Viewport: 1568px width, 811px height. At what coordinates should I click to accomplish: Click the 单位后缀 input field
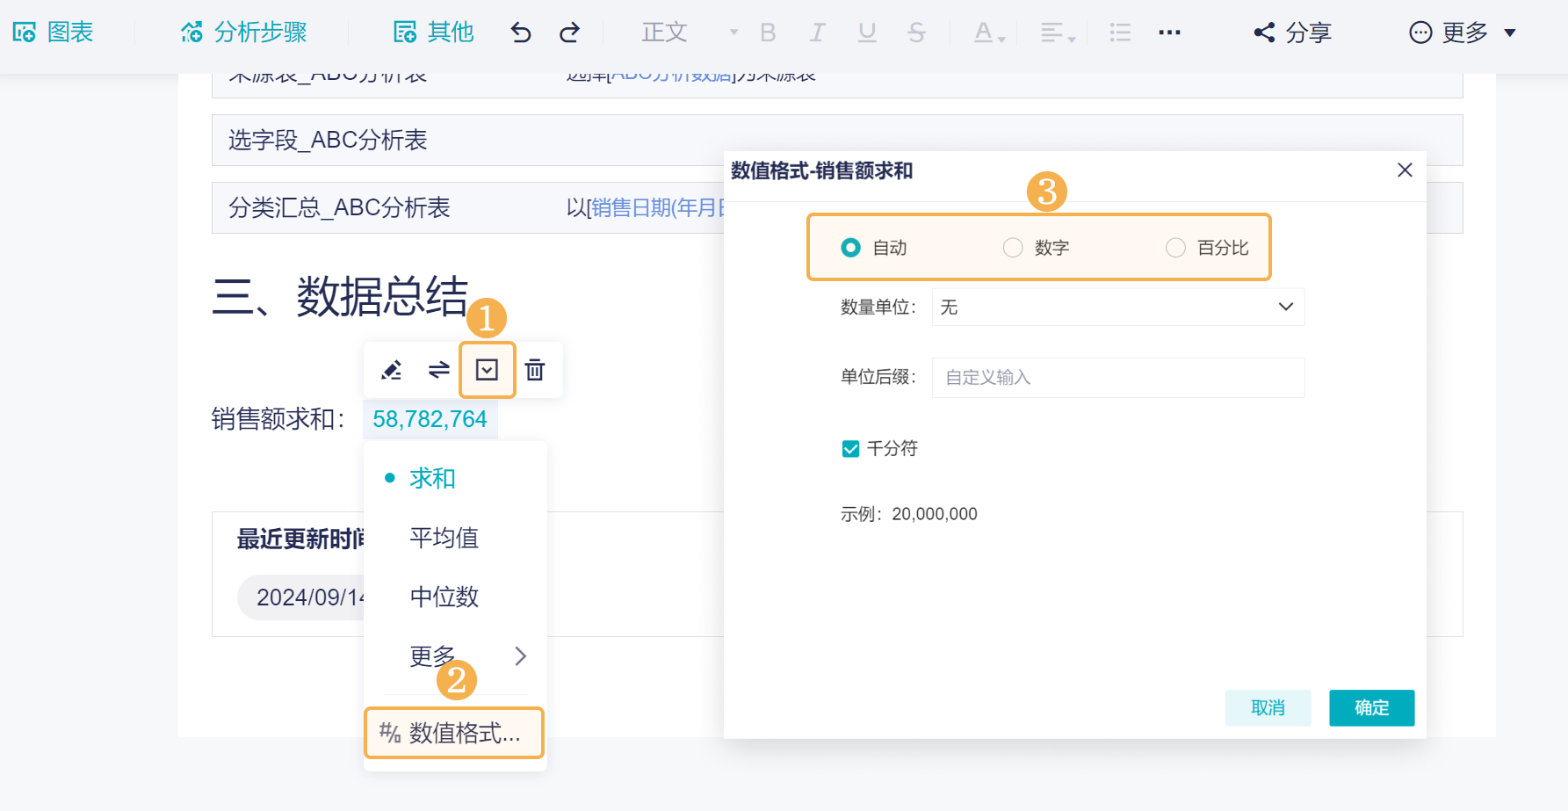point(1116,377)
